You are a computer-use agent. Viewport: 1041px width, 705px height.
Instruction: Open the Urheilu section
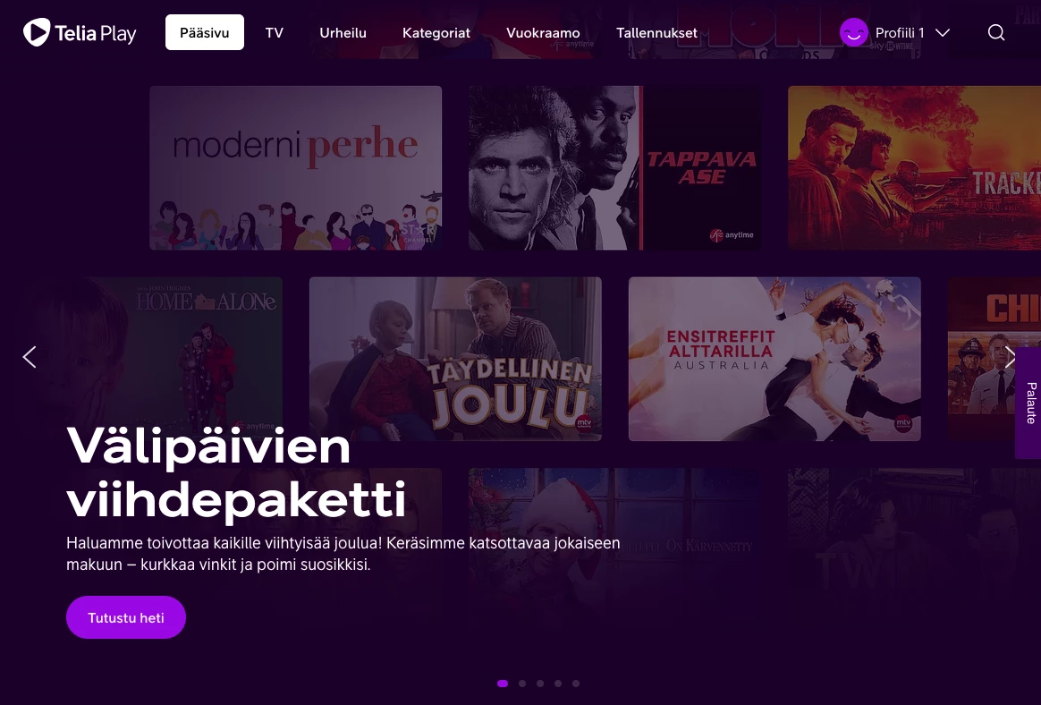[x=343, y=32]
